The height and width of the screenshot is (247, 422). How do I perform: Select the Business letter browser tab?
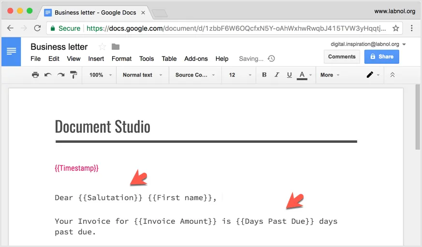(95, 13)
